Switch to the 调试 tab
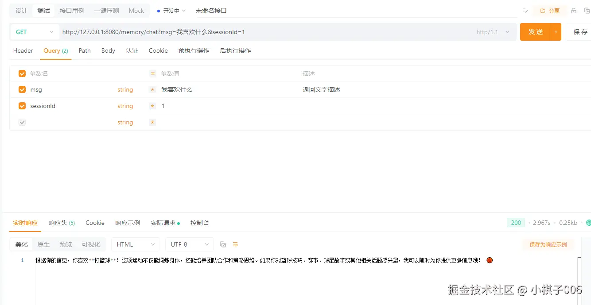 click(43, 11)
